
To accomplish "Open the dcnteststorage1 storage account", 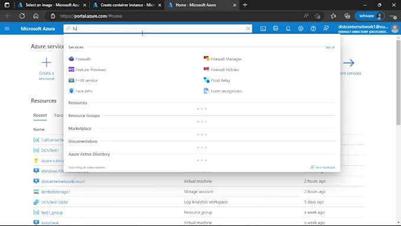I will tap(55, 192).
